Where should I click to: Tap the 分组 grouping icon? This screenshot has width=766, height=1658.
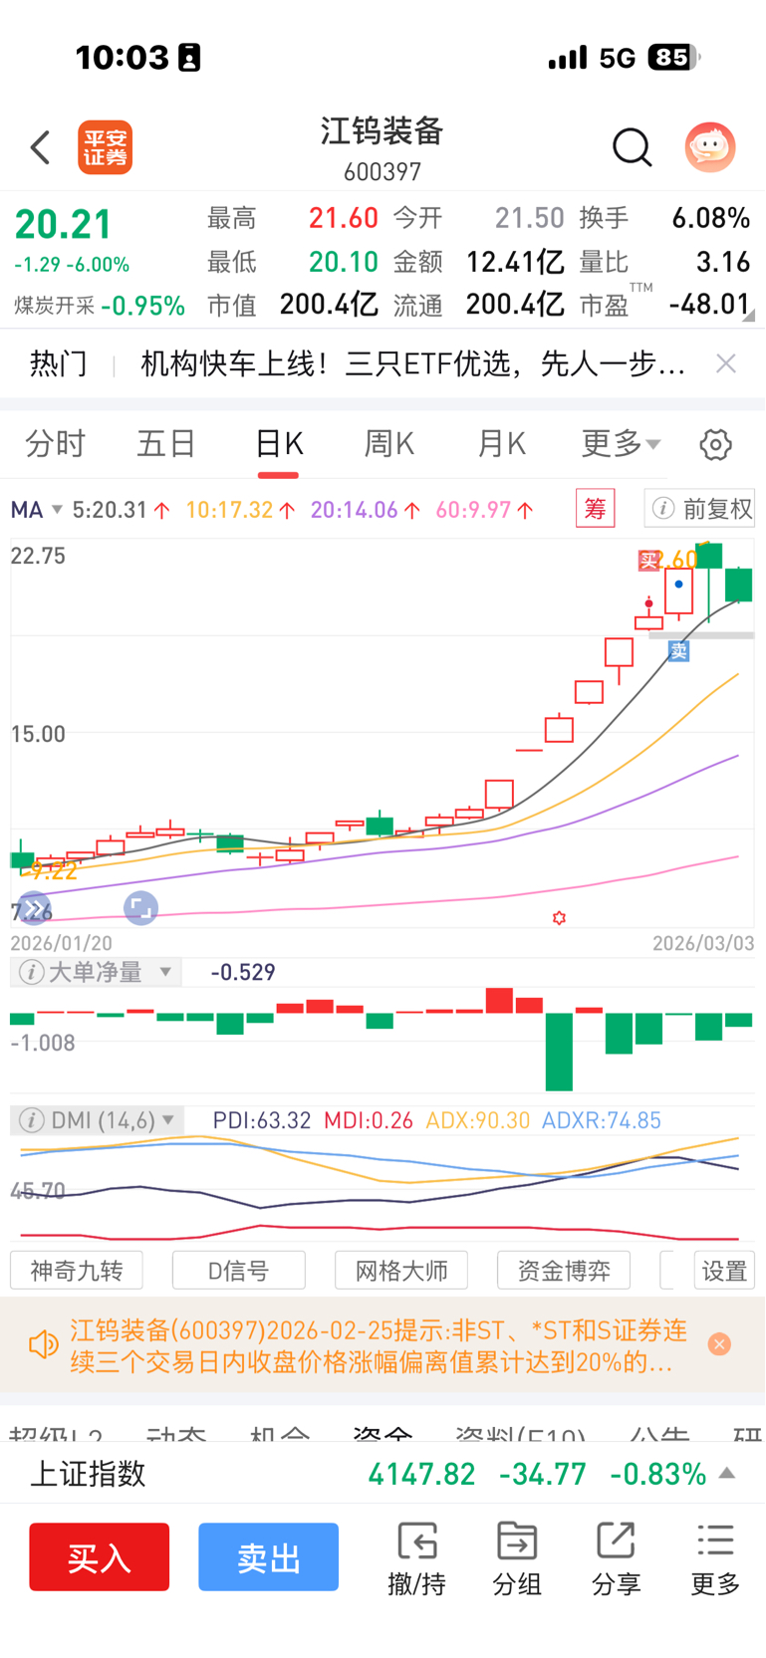(x=516, y=1558)
